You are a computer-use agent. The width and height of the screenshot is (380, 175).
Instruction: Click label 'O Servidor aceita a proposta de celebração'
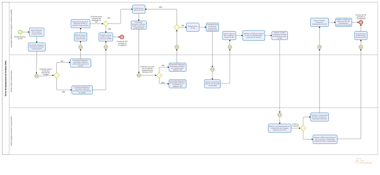[x=96, y=19]
